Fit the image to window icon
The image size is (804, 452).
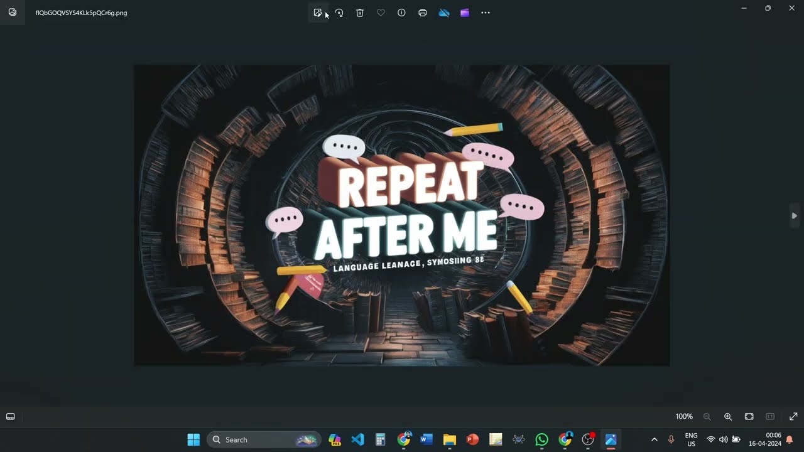(x=749, y=416)
